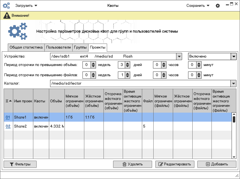The image size is (240, 179).
Task: Expand the Включено status dropdown
Action: [x=233, y=56]
